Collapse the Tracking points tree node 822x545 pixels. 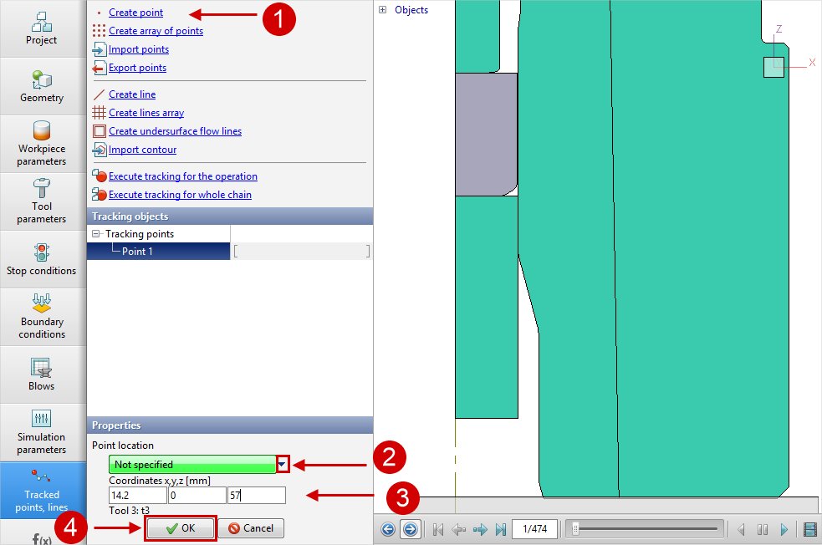tap(96, 234)
